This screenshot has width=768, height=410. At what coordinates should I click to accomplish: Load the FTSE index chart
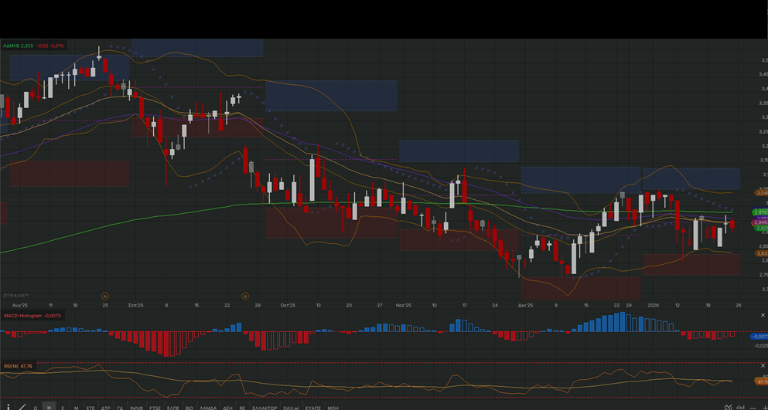155,408
